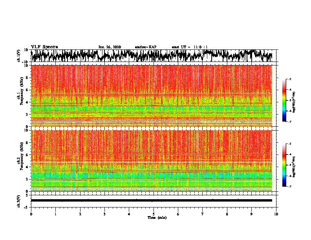Click time axis tick label "4"

click(129, 214)
